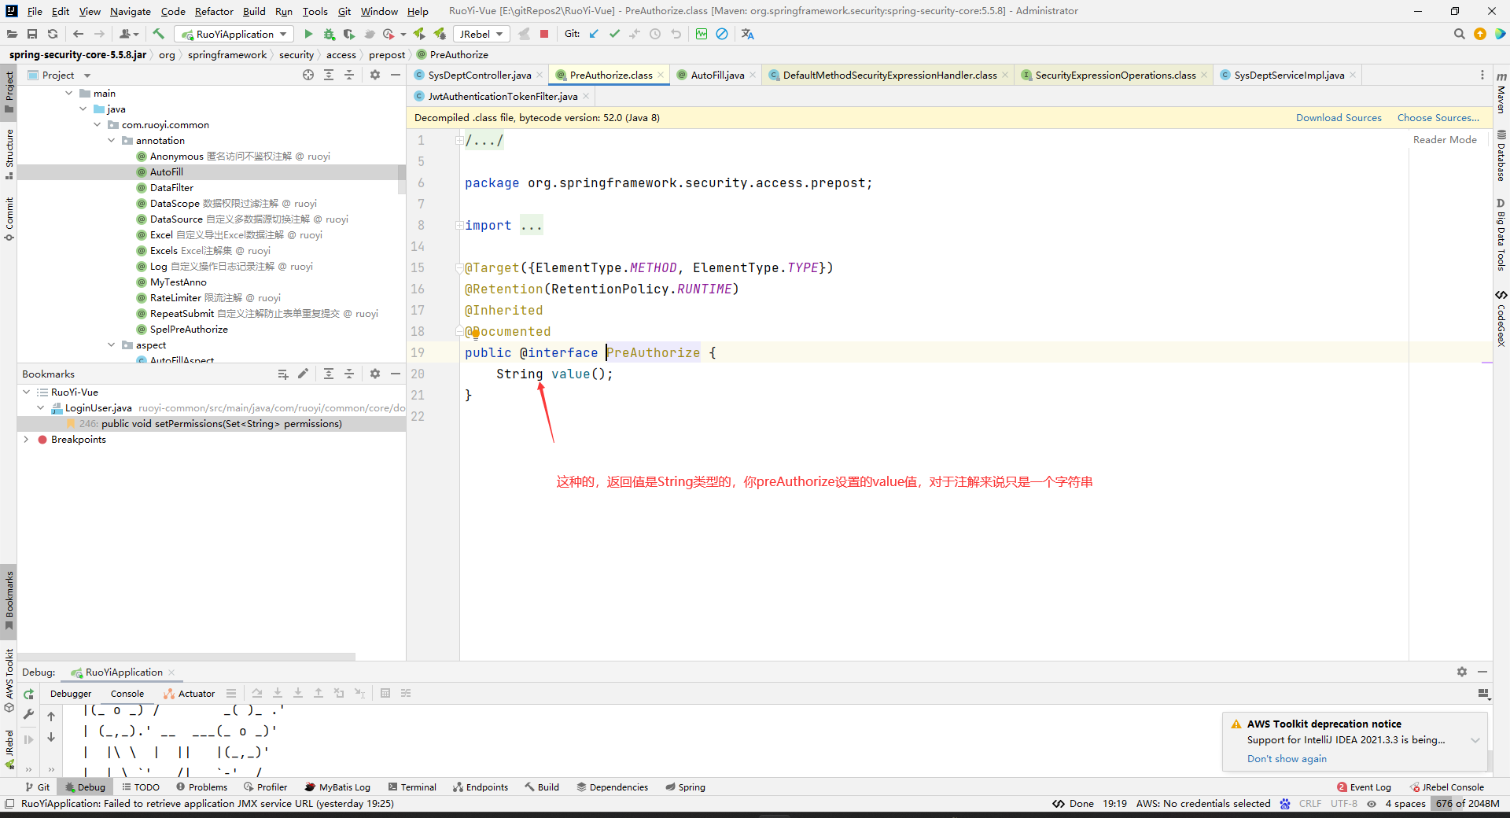
Task: Open Debug panel settings gear
Action: tap(1461, 672)
